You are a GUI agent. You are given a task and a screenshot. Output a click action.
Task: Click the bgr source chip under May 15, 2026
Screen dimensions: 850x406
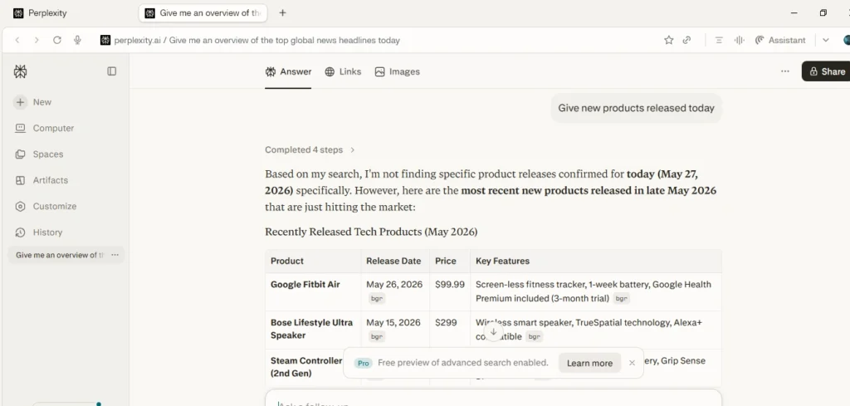click(x=377, y=336)
